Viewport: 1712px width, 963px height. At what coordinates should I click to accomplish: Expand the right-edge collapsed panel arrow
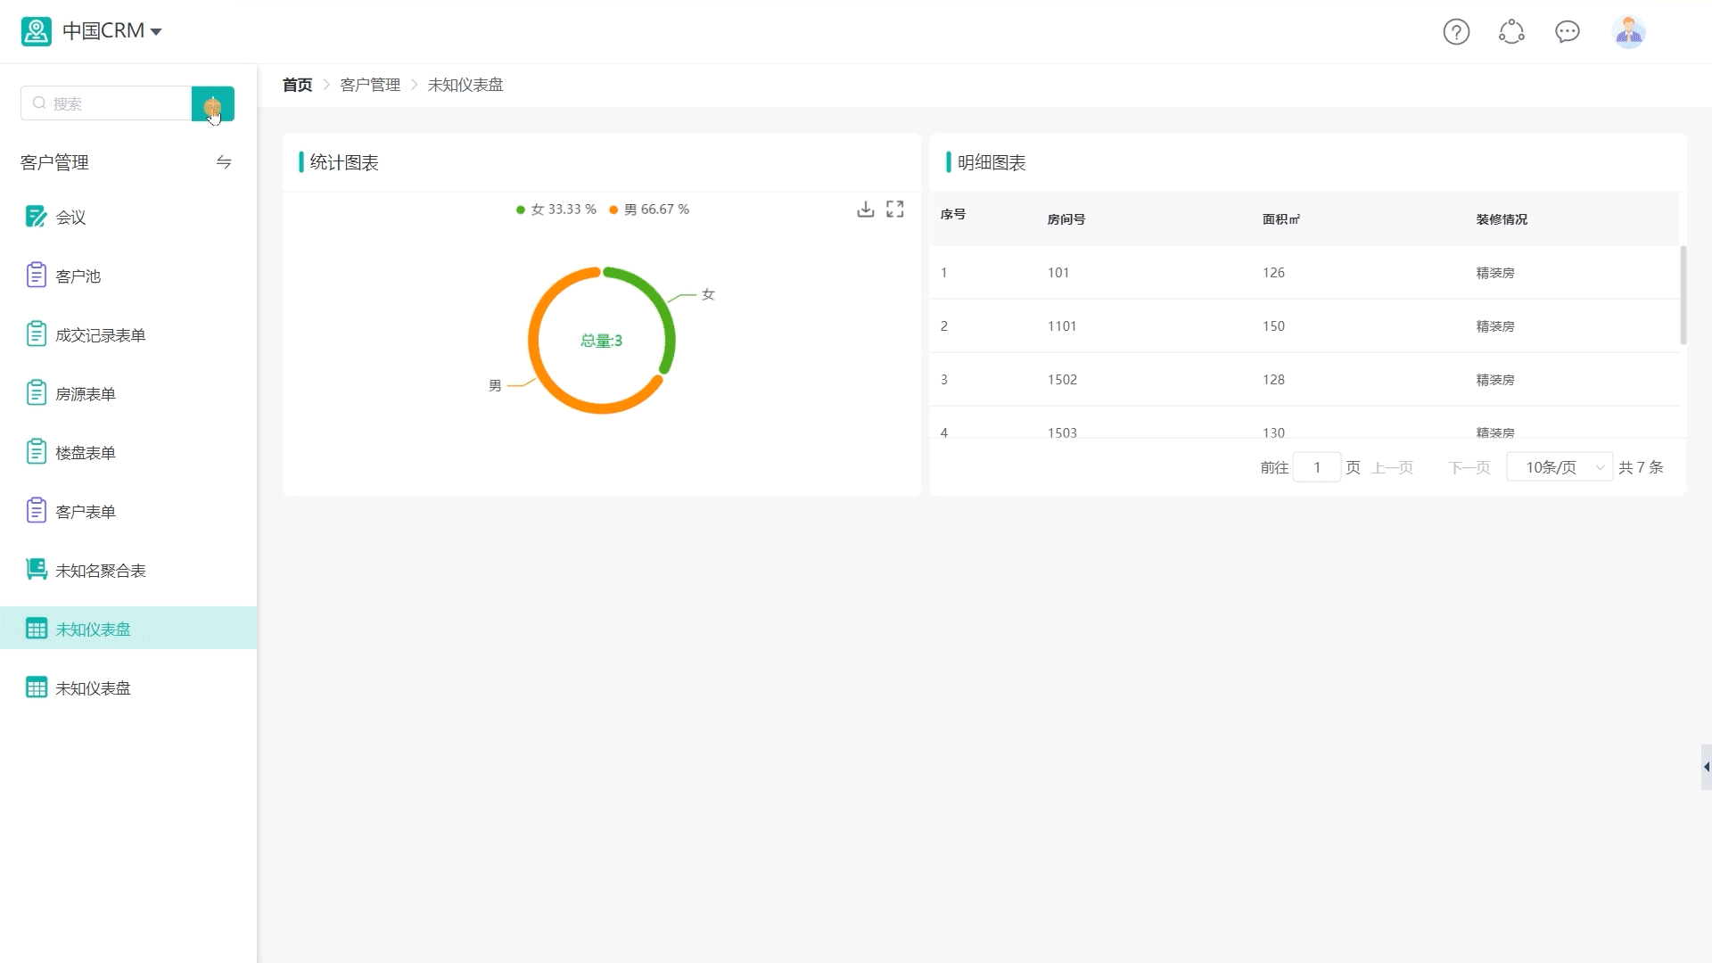click(1707, 767)
